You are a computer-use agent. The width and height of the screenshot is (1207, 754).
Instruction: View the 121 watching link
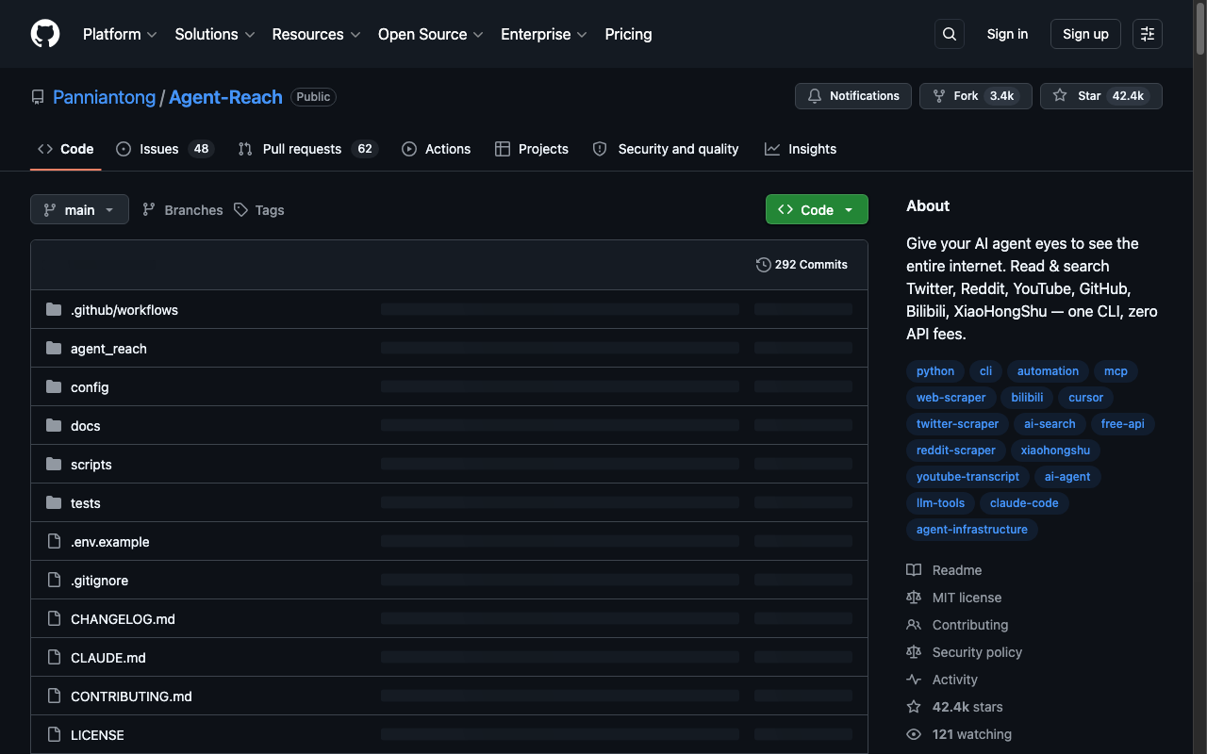coord(959,734)
